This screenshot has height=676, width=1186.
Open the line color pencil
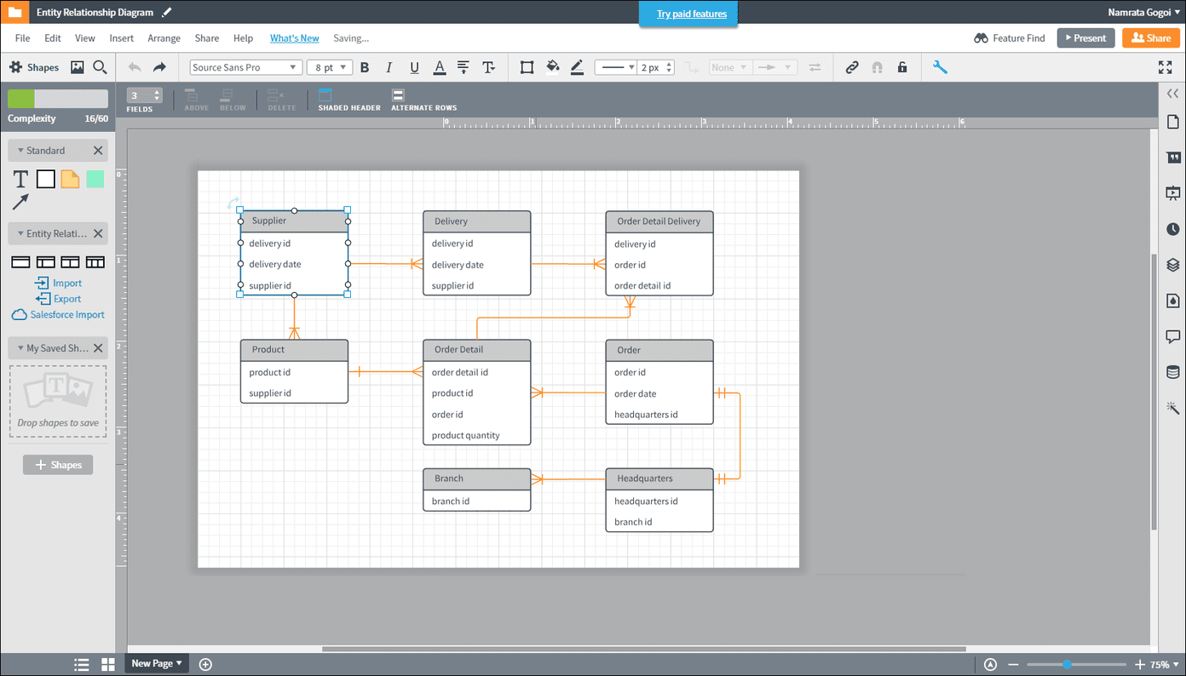pos(577,67)
